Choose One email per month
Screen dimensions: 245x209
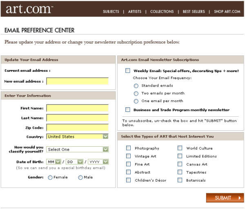[136, 101]
